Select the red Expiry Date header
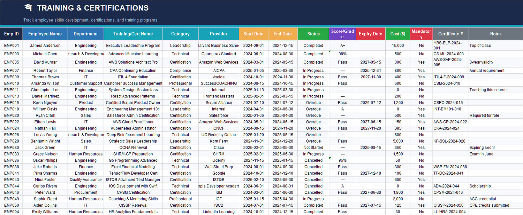The image size is (523, 215). click(371, 34)
